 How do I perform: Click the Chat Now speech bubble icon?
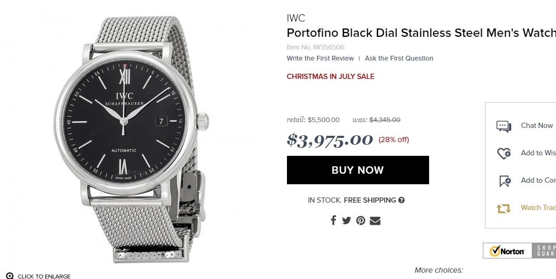pyautogui.click(x=504, y=126)
